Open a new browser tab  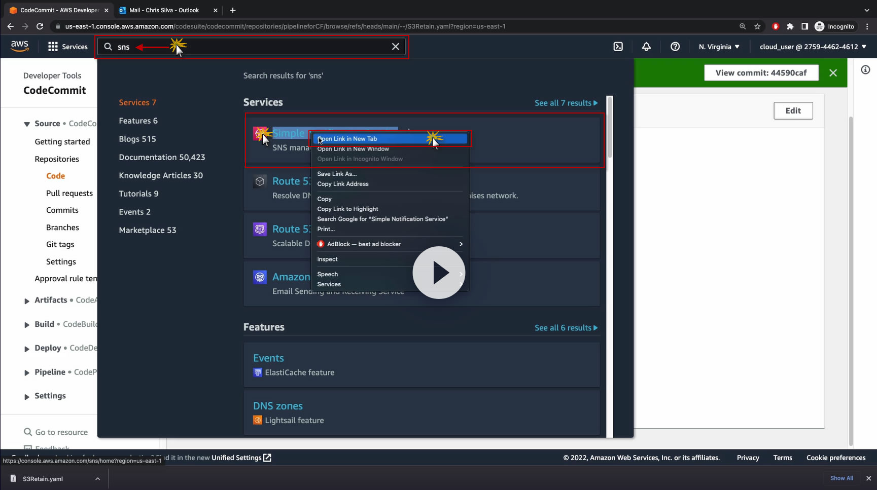tap(233, 10)
